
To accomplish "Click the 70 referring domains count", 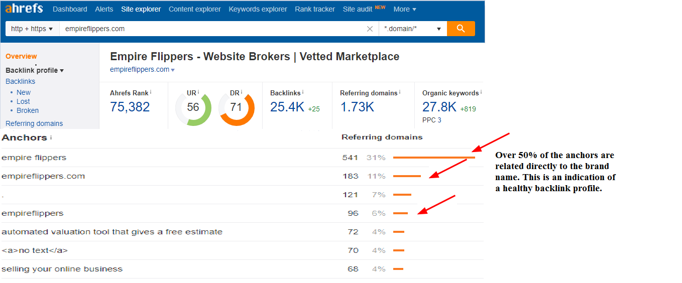I will 353,250.
